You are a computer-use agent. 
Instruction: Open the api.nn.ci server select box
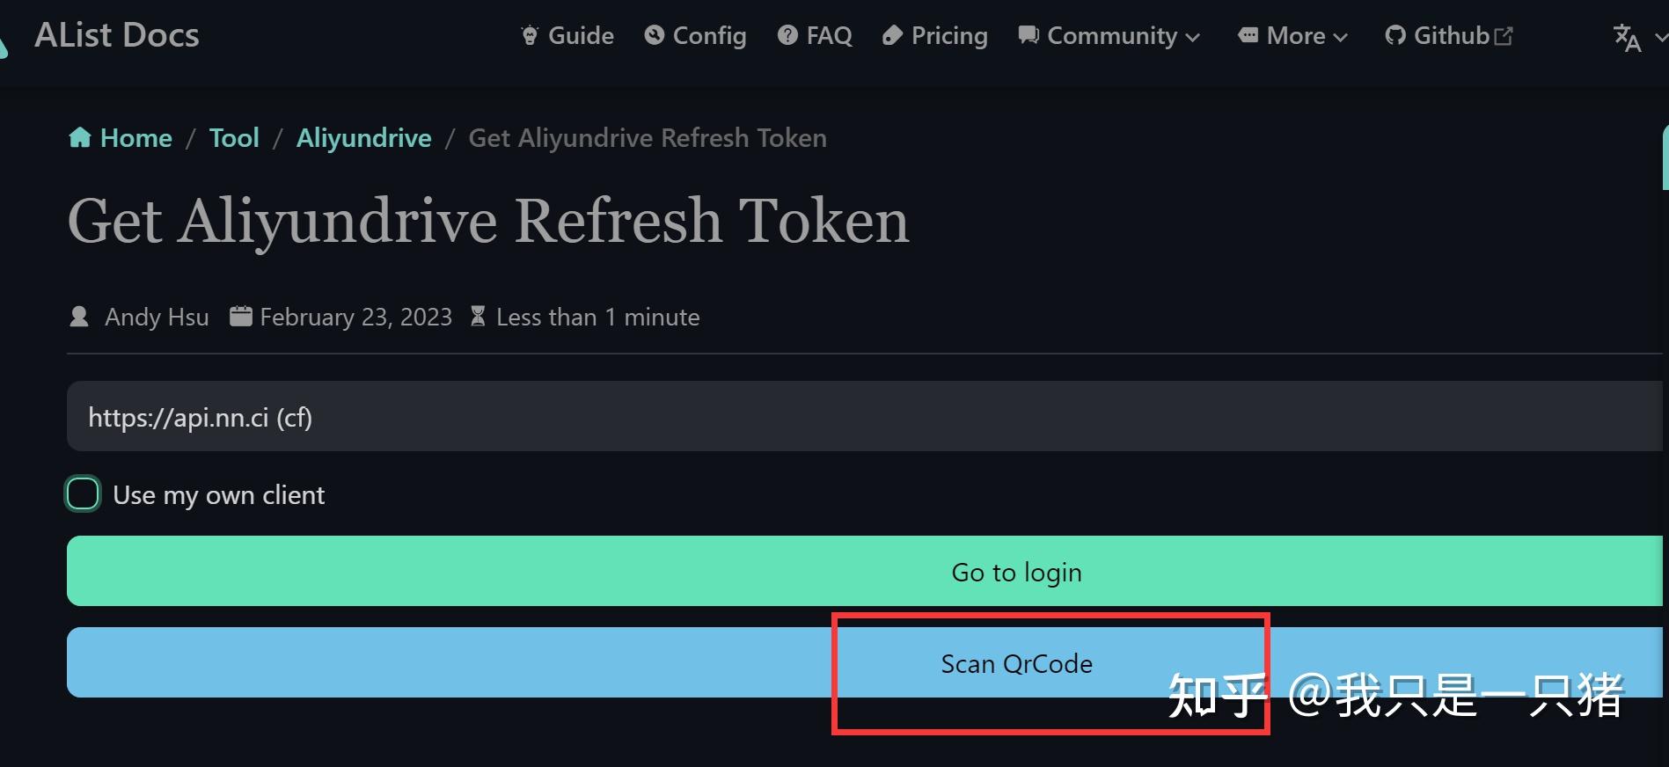(x=862, y=417)
